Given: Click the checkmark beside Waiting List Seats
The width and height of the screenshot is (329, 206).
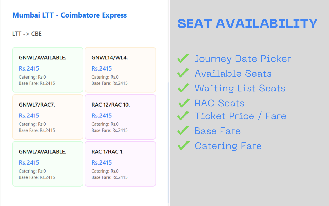Looking at the screenshot, I should click(x=183, y=88).
